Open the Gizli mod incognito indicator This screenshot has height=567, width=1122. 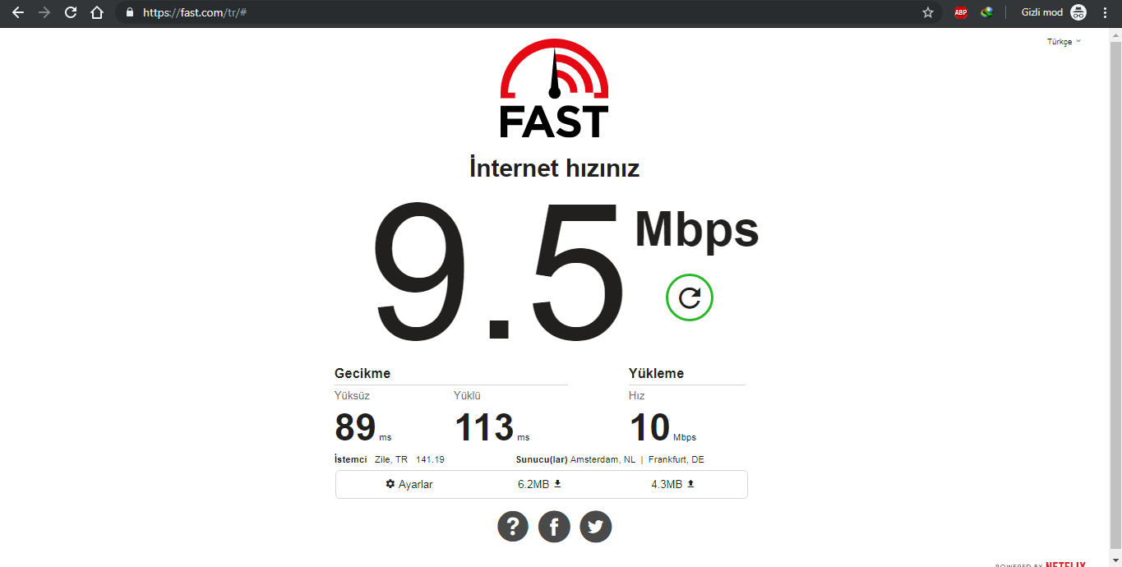[x=1054, y=12]
